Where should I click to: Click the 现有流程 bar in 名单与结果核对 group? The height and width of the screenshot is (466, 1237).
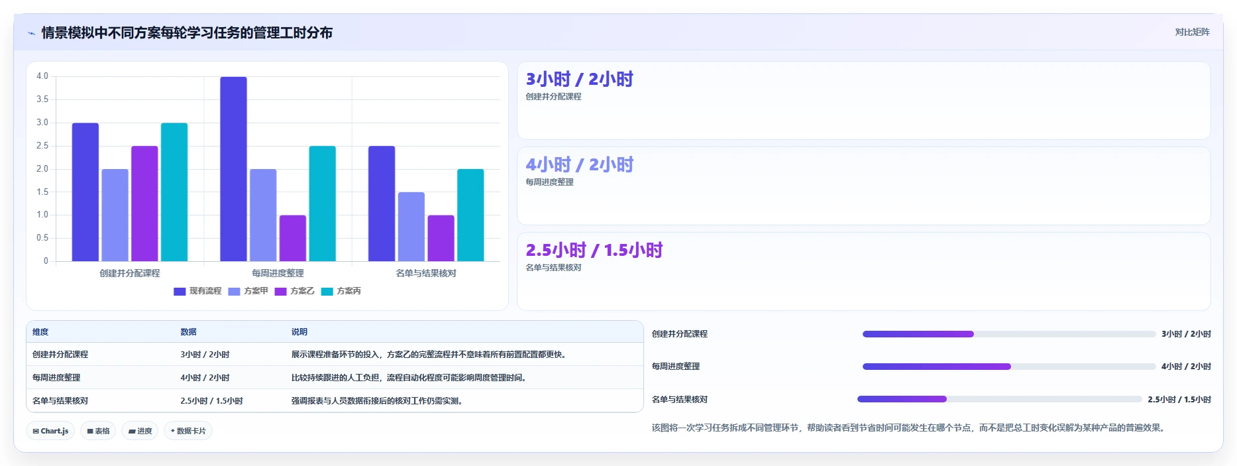(382, 204)
